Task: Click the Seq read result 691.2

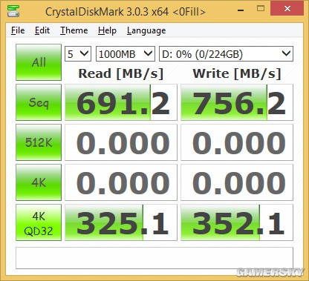Action: point(121,102)
